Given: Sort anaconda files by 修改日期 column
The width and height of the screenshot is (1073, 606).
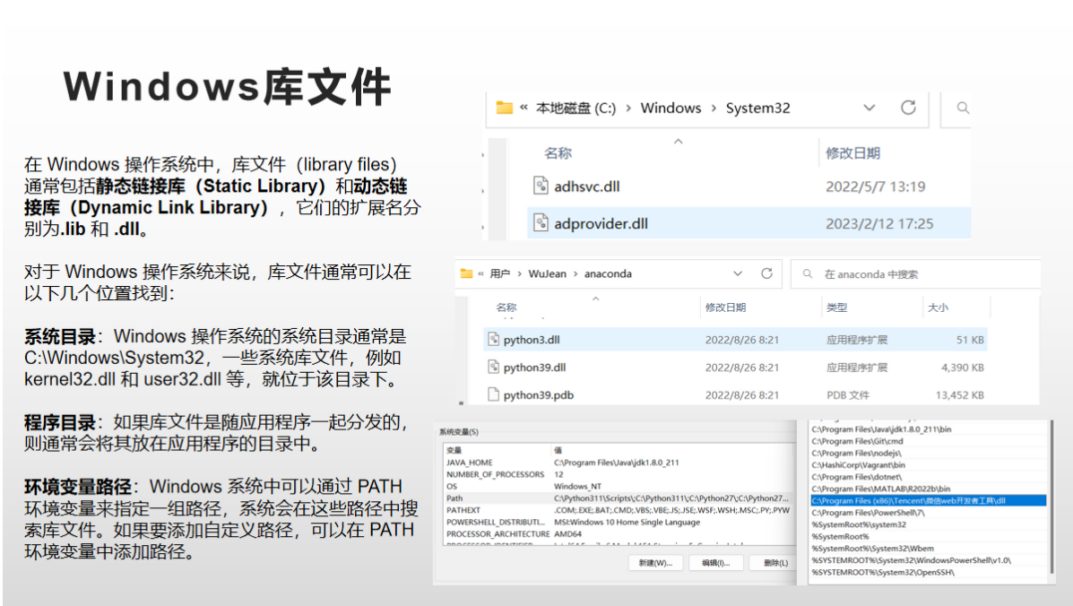Looking at the screenshot, I should click(x=725, y=307).
